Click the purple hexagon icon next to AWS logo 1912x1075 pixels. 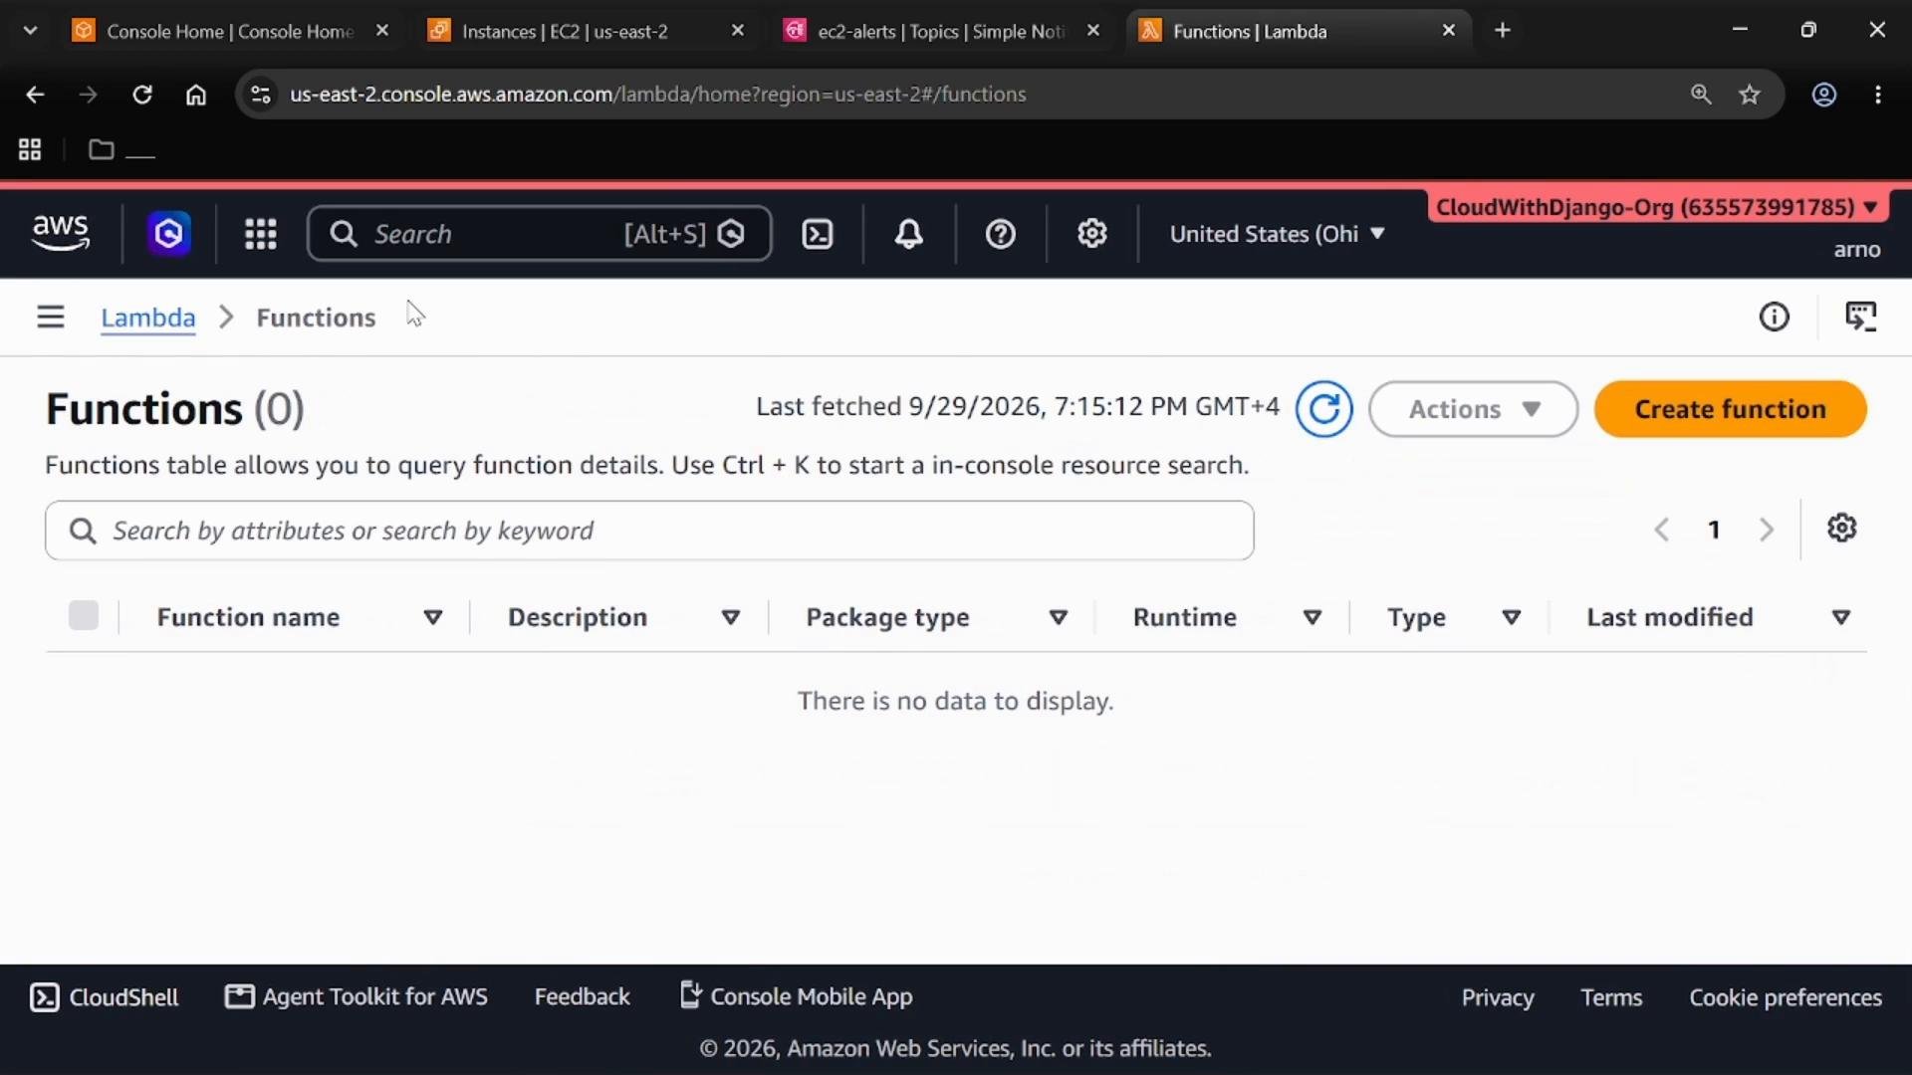(168, 234)
